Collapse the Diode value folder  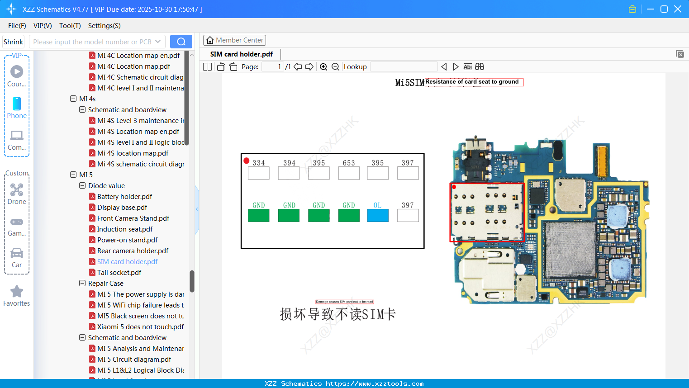(x=82, y=186)
